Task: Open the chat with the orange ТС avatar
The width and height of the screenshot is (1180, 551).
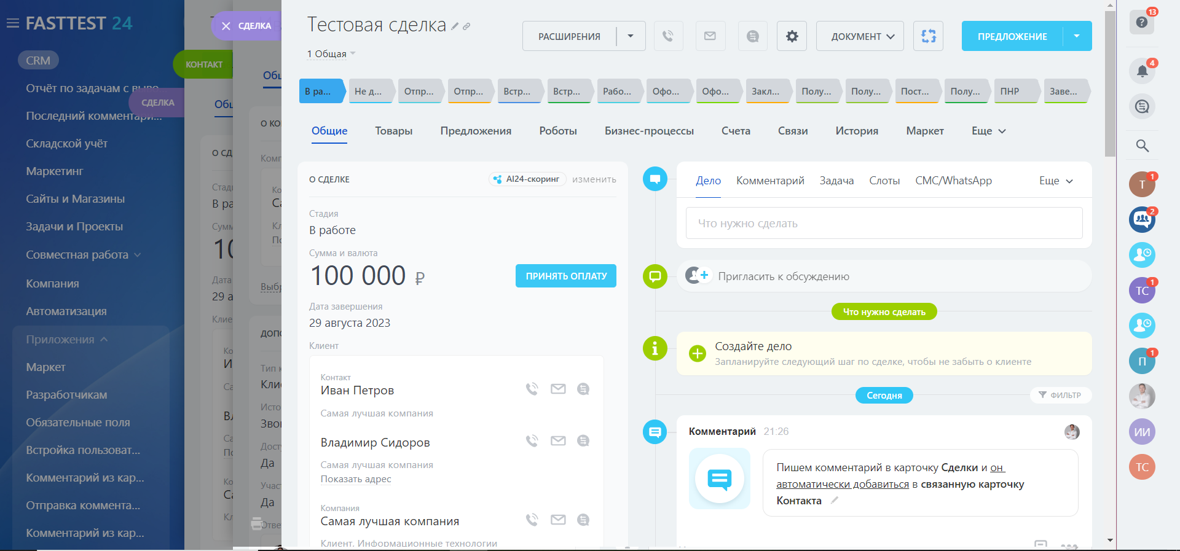Action: pos(1142,467)
